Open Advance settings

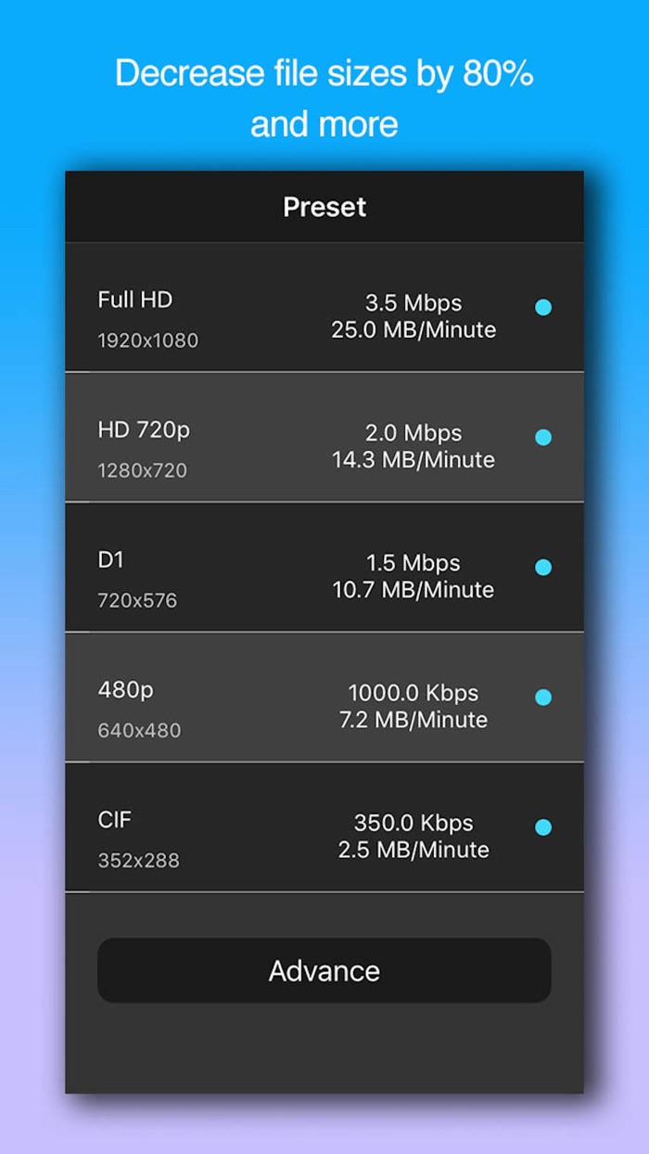pos(324,970)
